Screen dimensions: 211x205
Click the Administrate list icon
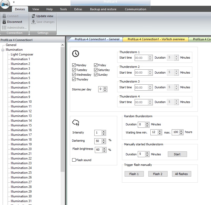click(x=4, y=28)
